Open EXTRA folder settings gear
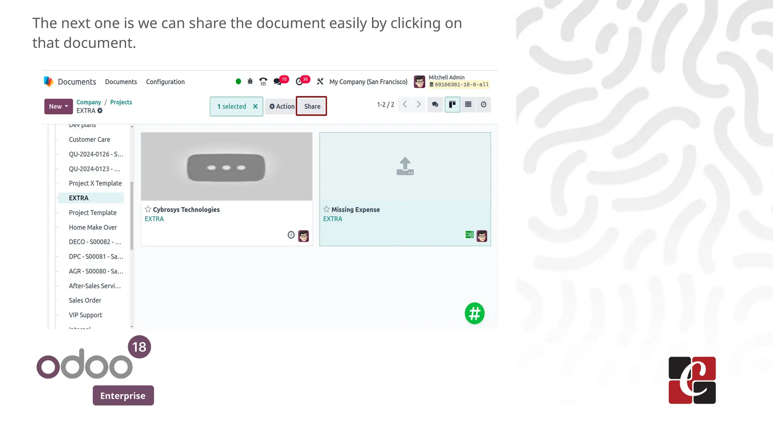The width and height of the screenshot is (773, 435). pyautogui.click(x=100, y=111)
